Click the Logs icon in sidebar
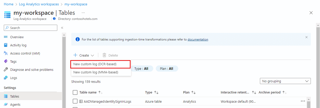 (6, 78)
